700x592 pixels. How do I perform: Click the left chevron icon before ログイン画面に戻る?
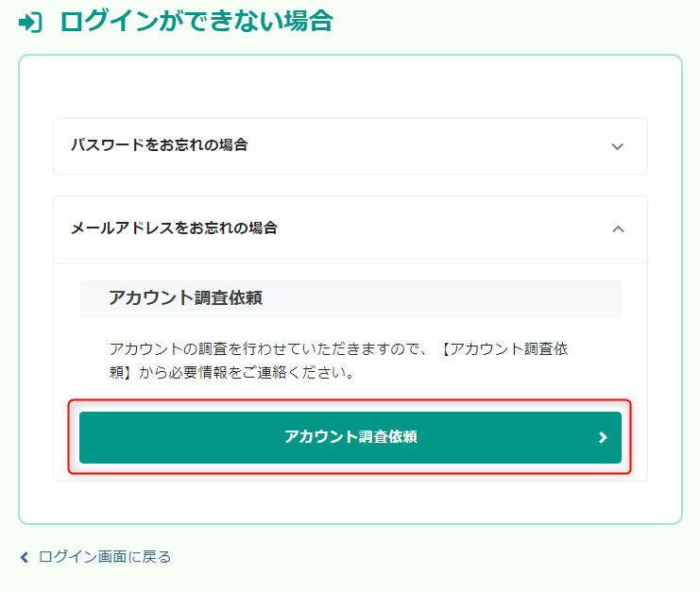point(25,557)
